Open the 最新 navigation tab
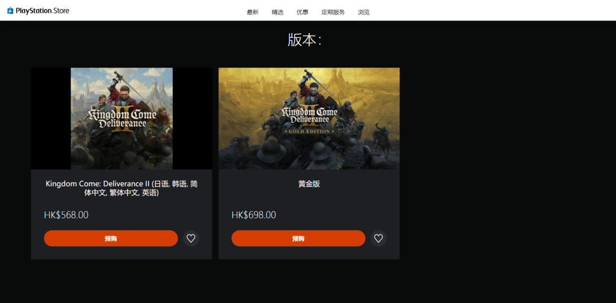This screenshot has width=616, height=303. [x=253, y=12]
